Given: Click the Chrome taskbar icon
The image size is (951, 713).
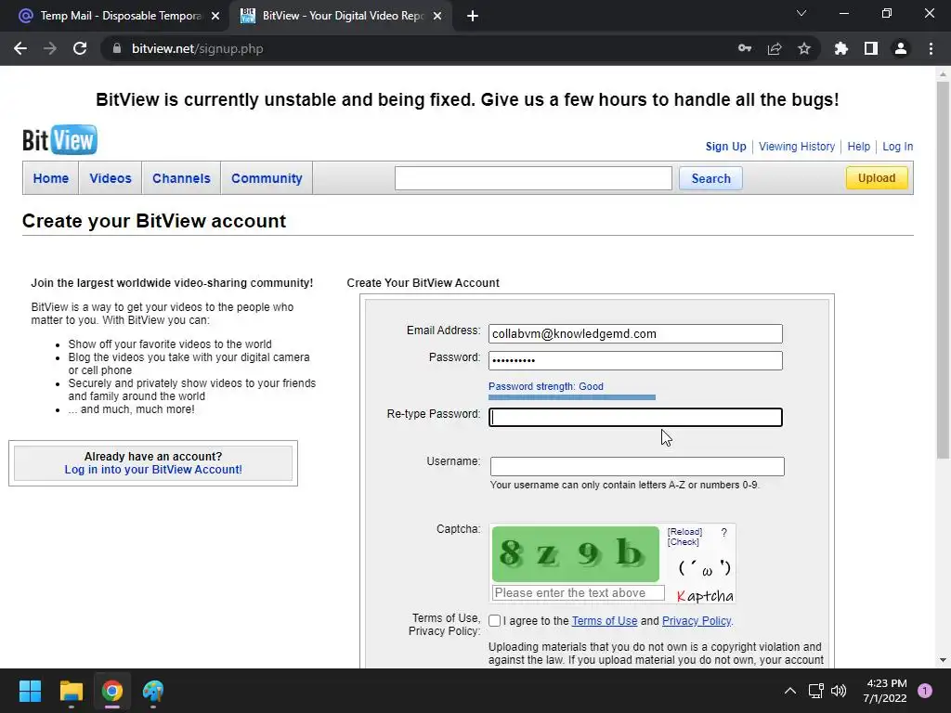Looking at the screenshot, I should 112,691.
